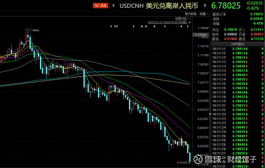Go to next symbol with right arrow
The image size is (265, 168).
[x=205, y=6]
